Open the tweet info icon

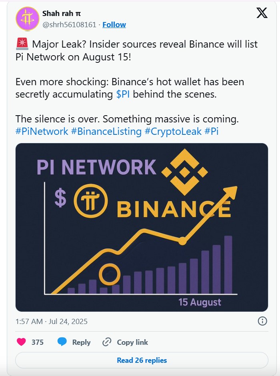(262, 321)
